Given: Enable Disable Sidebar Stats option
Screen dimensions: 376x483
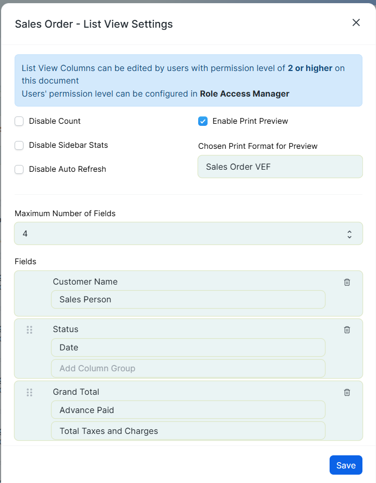Looking at the screenshot, I should click(x=19, y=145).
